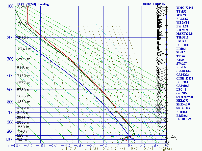Click the '5780 m' height label
The width and height of the screenshot is (202, 151).
tap(23, 90)
